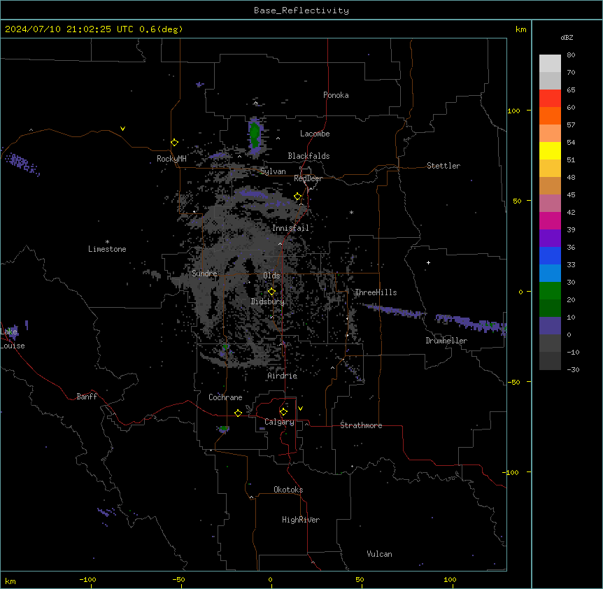
Task: Click the Okotoks city label
Action: click(288, 490)
